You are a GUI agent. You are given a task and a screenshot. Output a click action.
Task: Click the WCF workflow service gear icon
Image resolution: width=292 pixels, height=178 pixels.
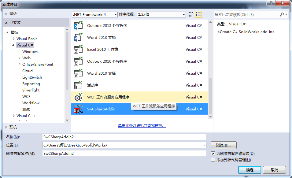click(x=78, y=97)
